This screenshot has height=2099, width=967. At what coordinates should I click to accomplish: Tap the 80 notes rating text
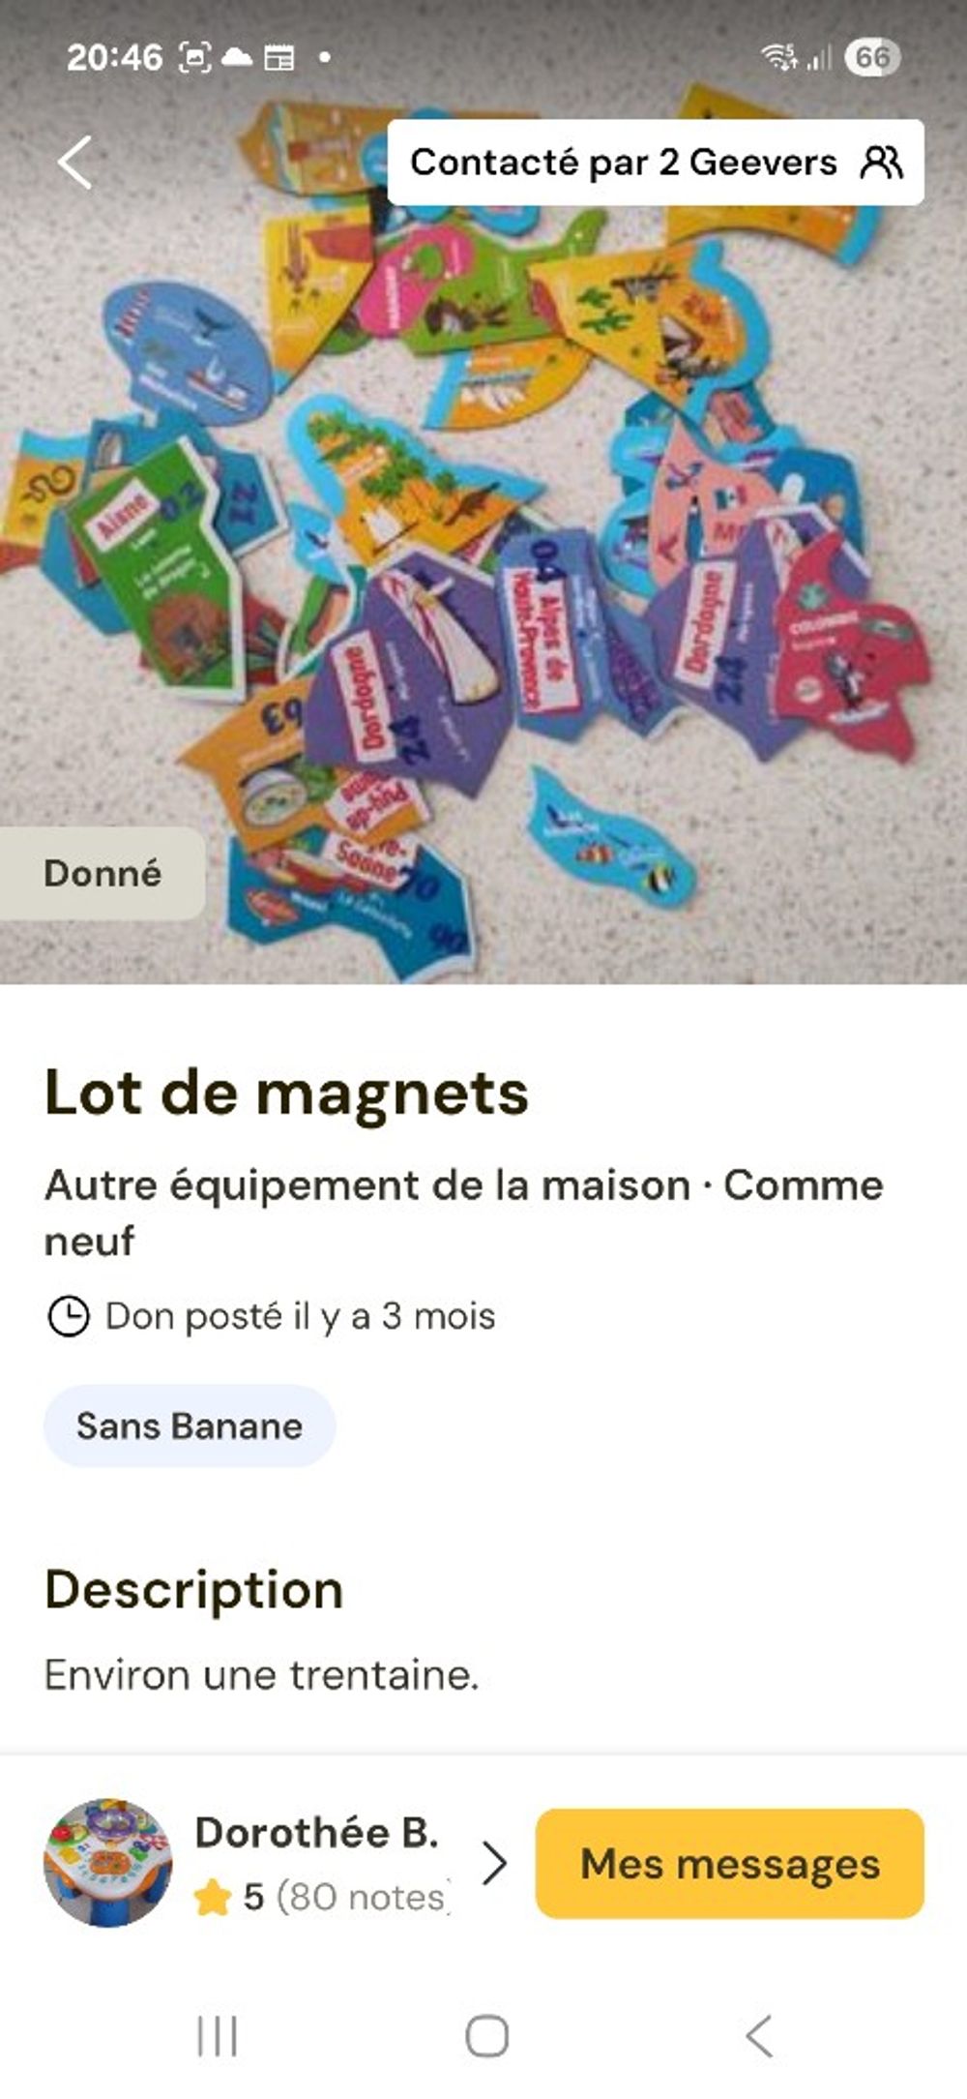pos(360,1898)
